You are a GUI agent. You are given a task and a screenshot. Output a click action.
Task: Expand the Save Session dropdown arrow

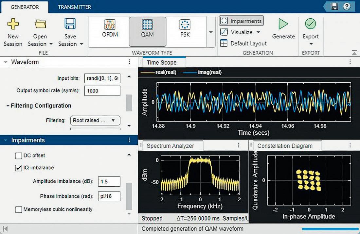pyautogui.click(x=81, y=44)
